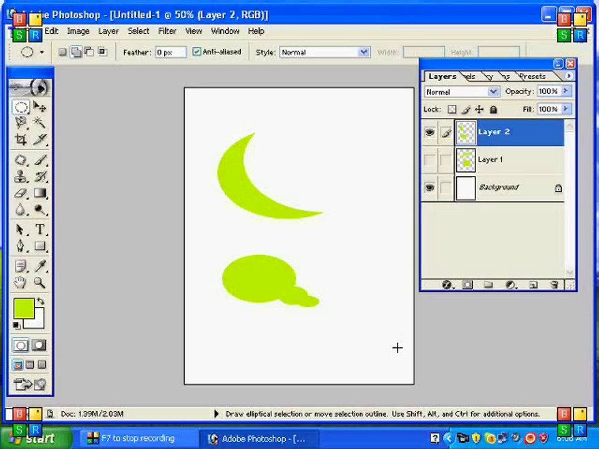The width and height of the screenshot is (599, 449).
Task: Show Layer 1 by clicking visibility box
Action: click(430, 160)
